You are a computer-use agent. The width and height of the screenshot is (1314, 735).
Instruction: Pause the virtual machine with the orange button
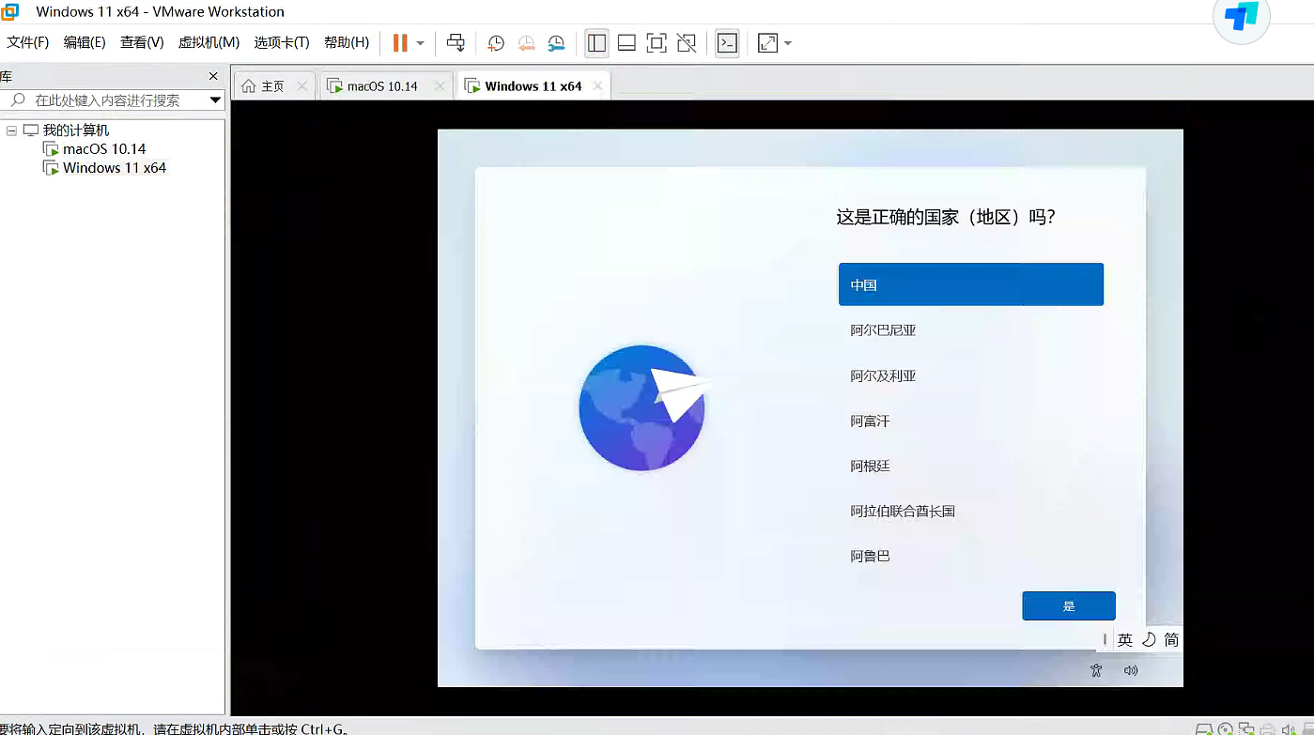click(x=400, y=43)
